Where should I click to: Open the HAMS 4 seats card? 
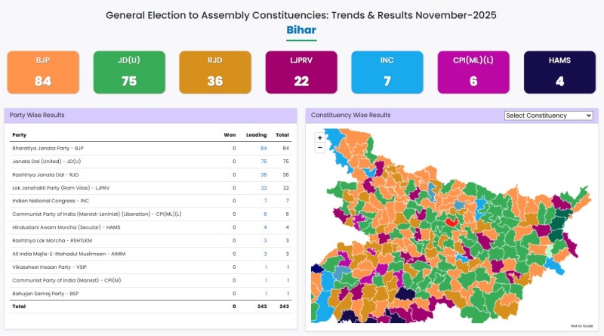pyautogui.click(x=559, y=72)
